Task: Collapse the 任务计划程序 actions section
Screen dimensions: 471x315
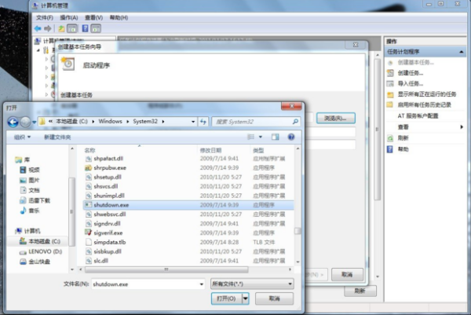Action: pos(462,52)
